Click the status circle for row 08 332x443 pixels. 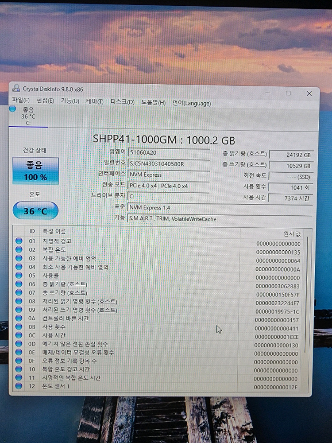pyautogui.click(x=19, y=301)
